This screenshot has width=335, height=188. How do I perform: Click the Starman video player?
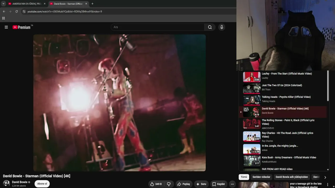point(119,103)
